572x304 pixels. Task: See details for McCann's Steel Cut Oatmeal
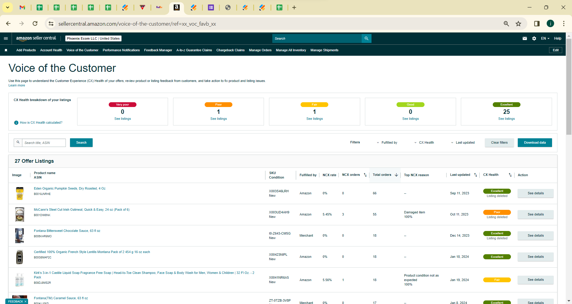click(x=536, y=215)
